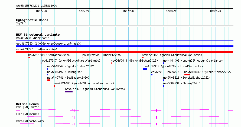Open nsv4127207 gnomAD variant label
Image resolution: width=241 pixels, height=127 pixels.
70,61
